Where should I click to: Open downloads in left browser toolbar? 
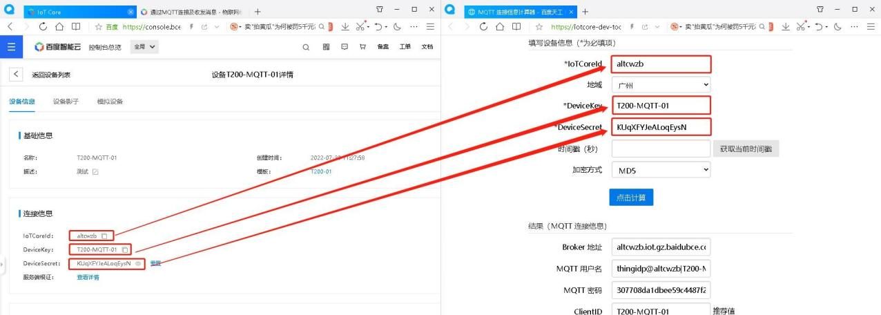click(x=345, y=26)
